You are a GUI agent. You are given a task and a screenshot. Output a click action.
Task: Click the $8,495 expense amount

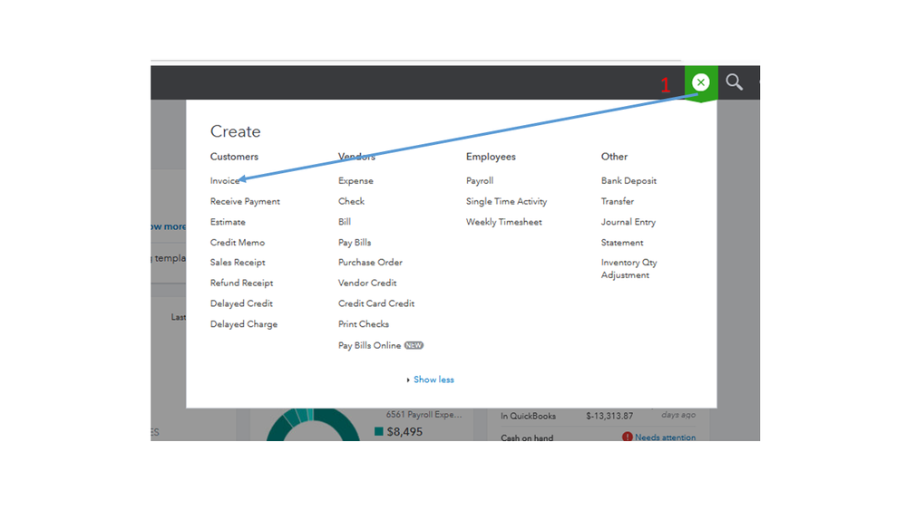coord(404,432)
